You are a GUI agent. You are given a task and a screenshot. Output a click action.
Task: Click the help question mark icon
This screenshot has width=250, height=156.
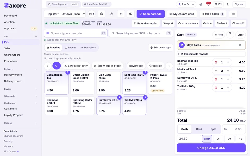click(111, 14)
